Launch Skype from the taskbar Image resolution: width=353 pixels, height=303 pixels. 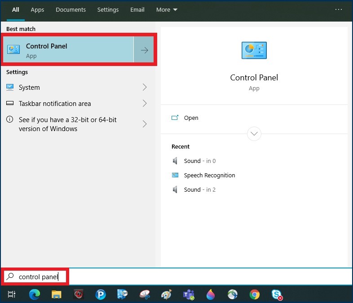277,294
